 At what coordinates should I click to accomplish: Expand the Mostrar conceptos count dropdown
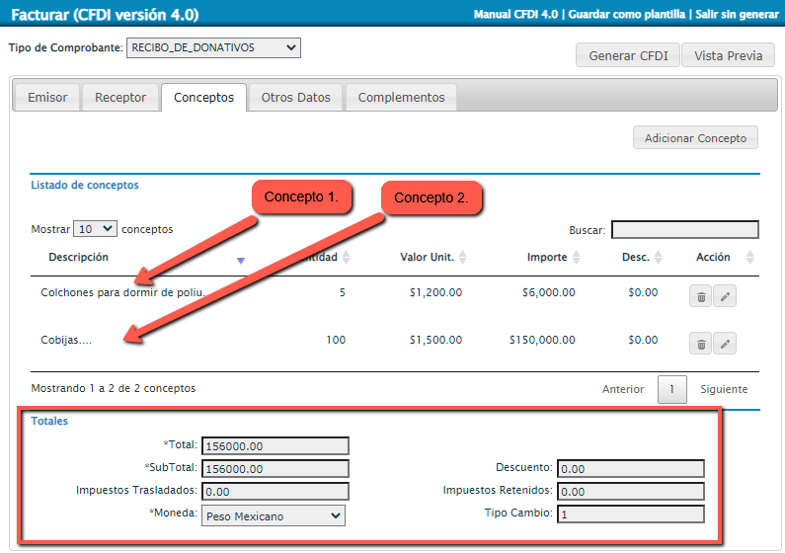click(96, 228)
